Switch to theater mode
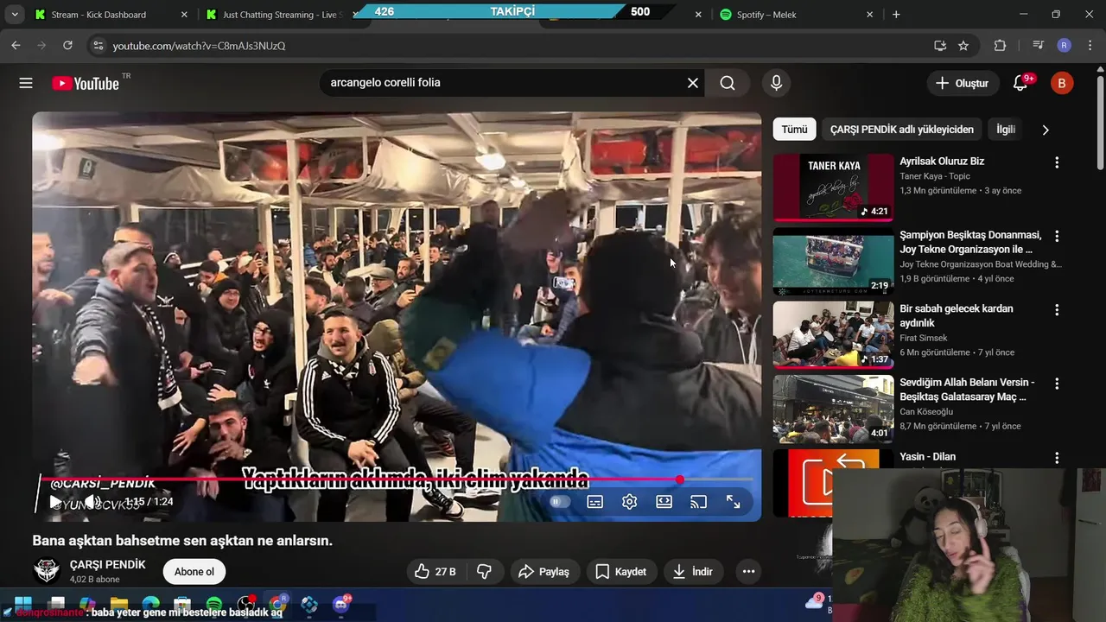The image size is (1106, 622). point(664,502)
